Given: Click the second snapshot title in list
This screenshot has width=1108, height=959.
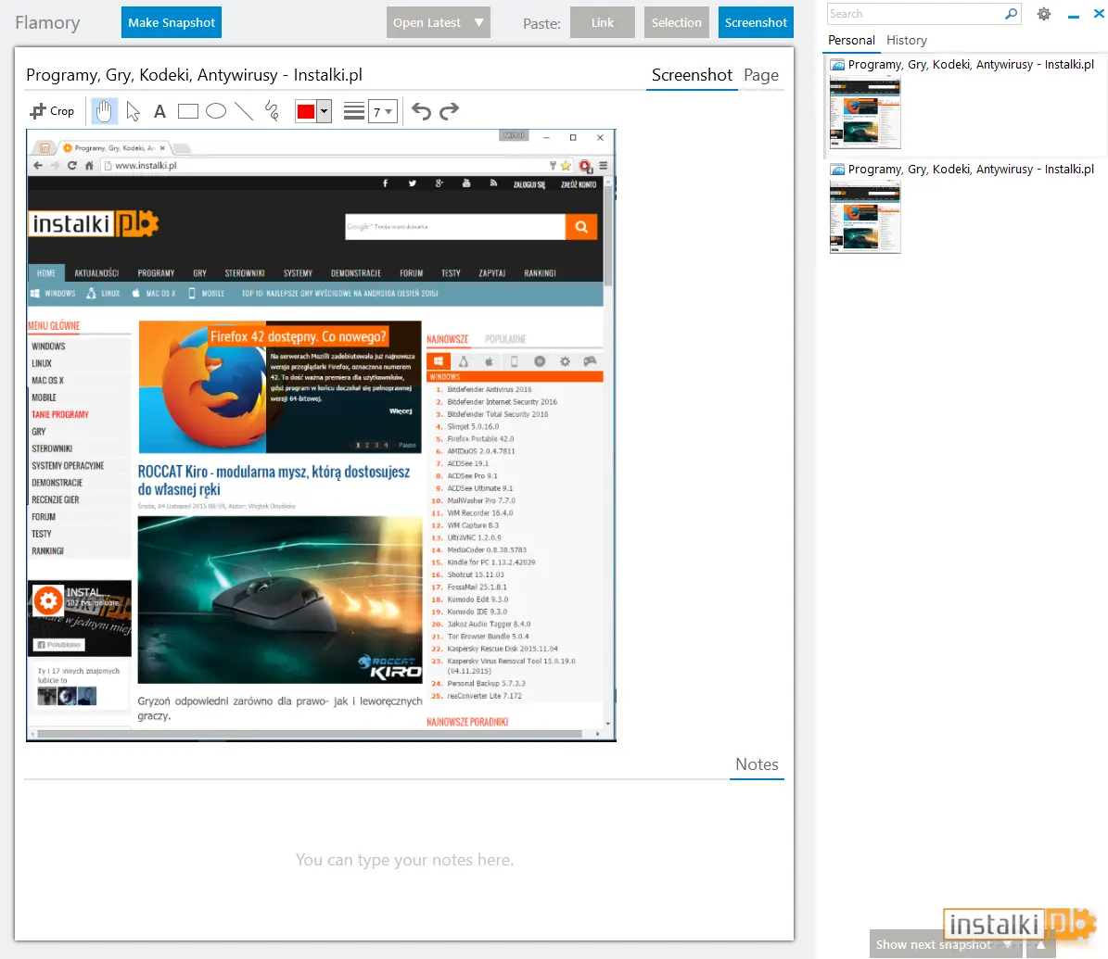Looking at the screenshot, I should [x=970, y=169].
